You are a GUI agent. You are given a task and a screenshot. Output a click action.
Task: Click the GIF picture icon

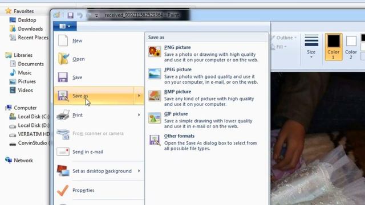[x=155, y=118]
